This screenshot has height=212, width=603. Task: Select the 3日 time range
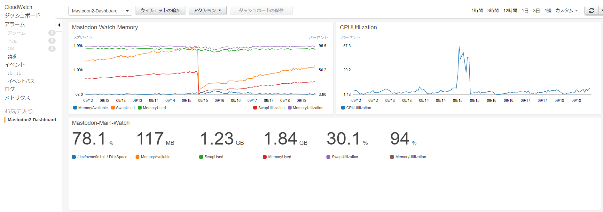[536, 11]
